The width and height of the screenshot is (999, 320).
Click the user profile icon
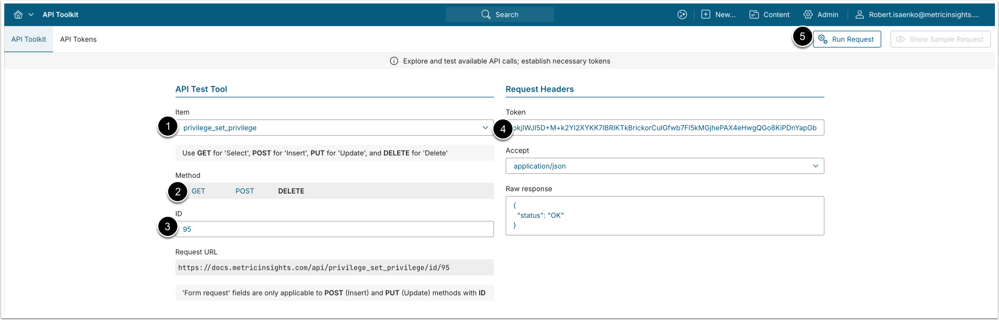[x=860, y=14]
